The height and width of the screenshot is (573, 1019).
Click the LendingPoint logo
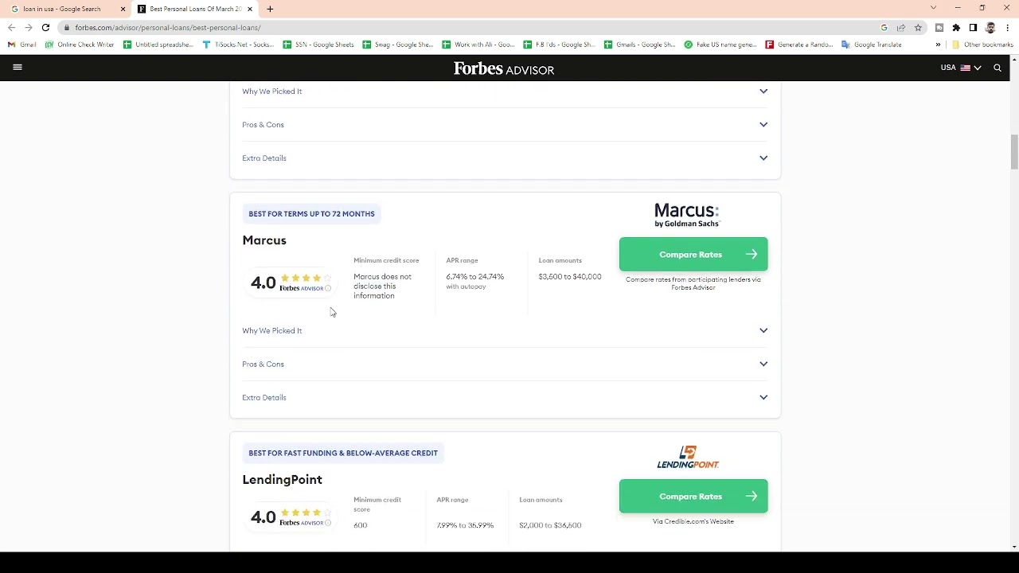pos(688,458)
